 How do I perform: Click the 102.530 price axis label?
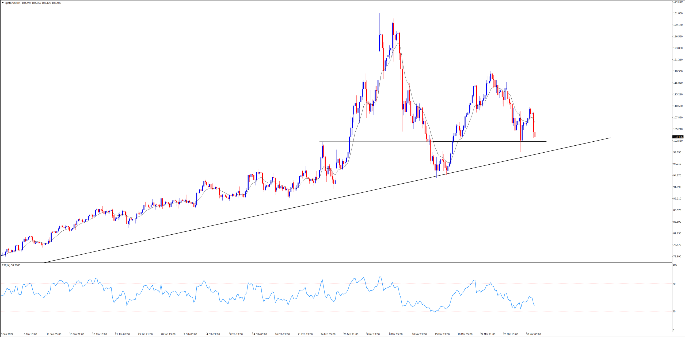tap(678, 141)
